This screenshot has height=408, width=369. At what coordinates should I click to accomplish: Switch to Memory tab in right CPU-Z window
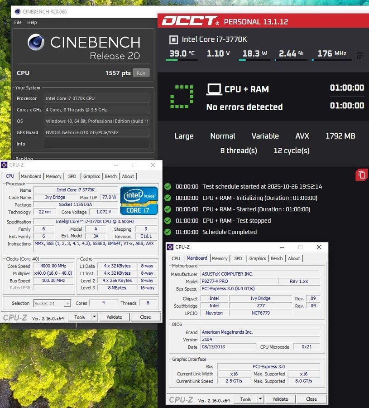[220, 258]
